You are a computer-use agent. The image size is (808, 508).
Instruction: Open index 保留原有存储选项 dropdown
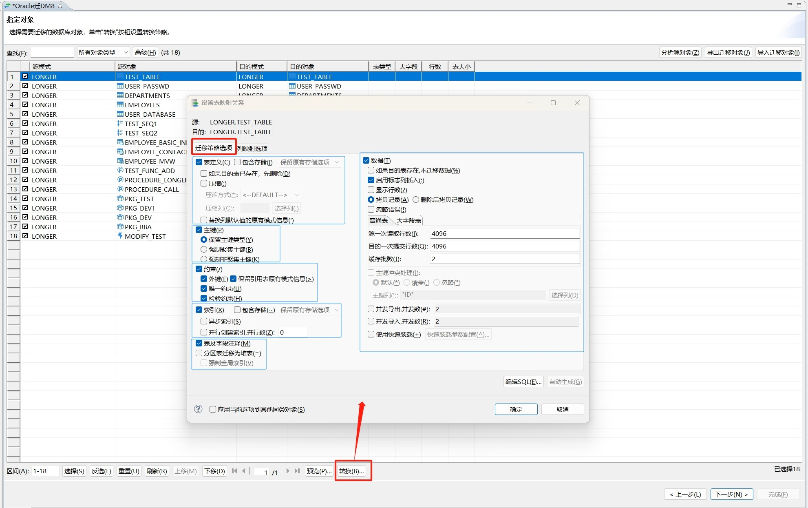coord(310,310)
